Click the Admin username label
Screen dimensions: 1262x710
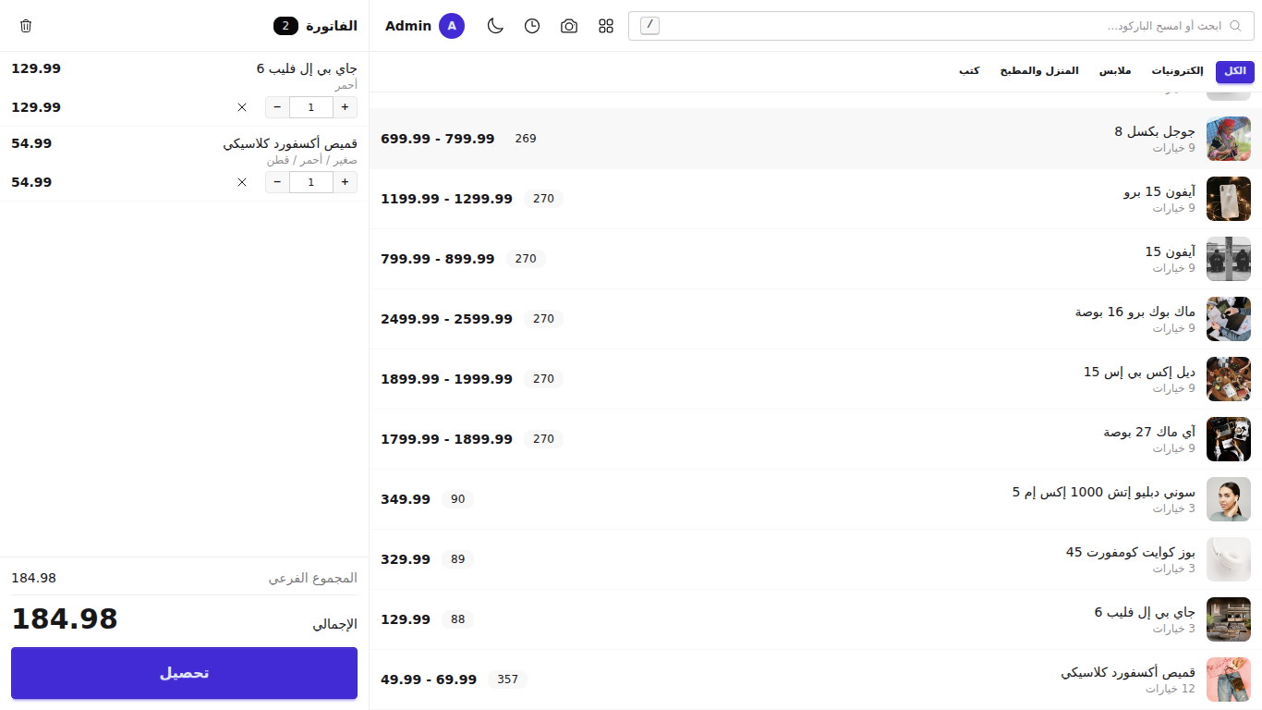(408, 26)
